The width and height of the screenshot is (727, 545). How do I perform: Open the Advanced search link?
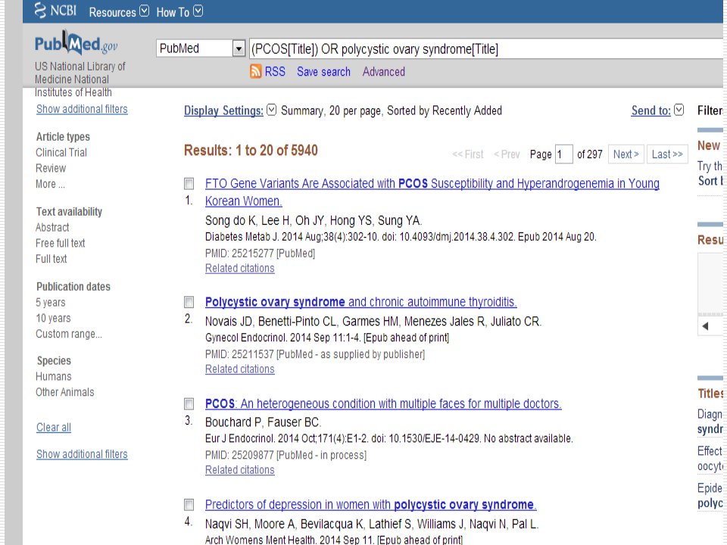(x=384, y=72)
